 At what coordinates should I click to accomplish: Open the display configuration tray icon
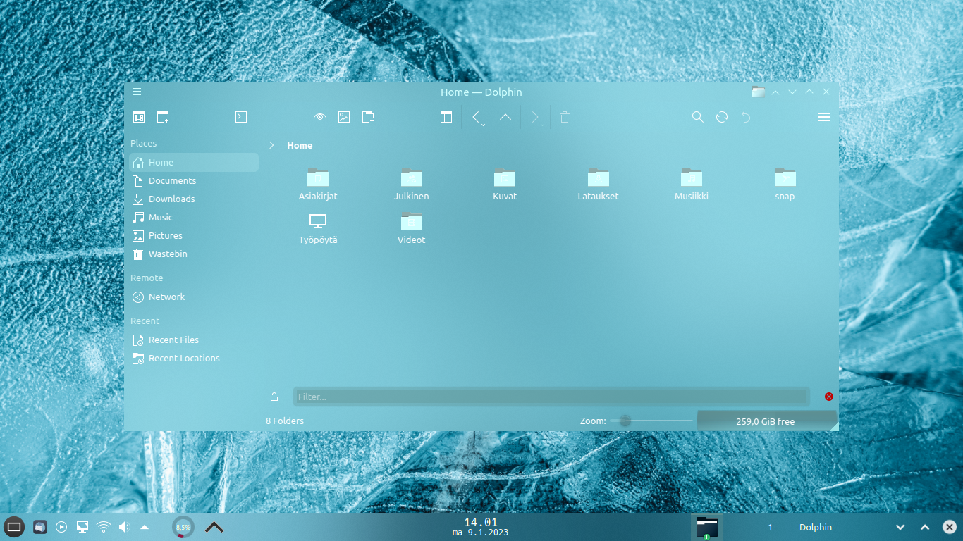coord(82,527)
